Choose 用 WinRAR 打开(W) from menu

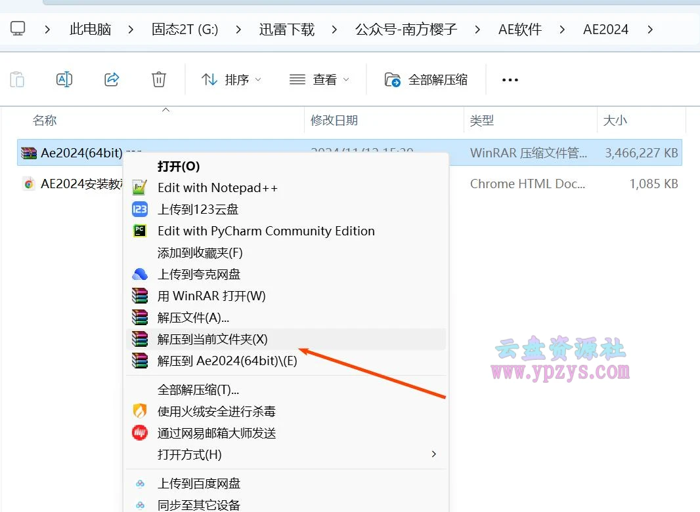pos(211,296)
